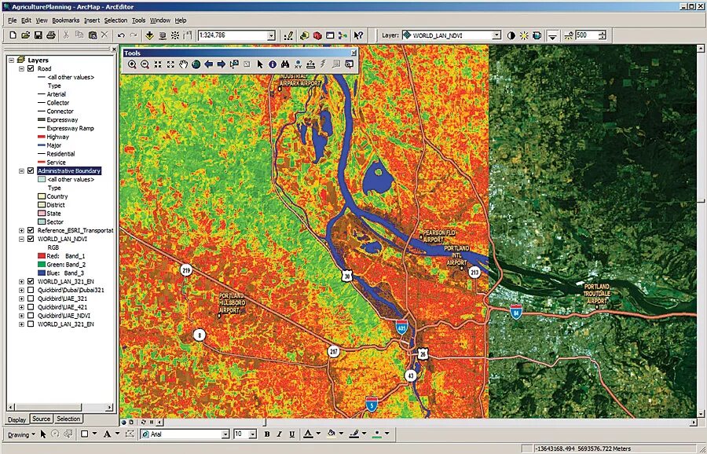Open the Edit menu
This screenshot has width=707, height=454.
coord(26,20)
